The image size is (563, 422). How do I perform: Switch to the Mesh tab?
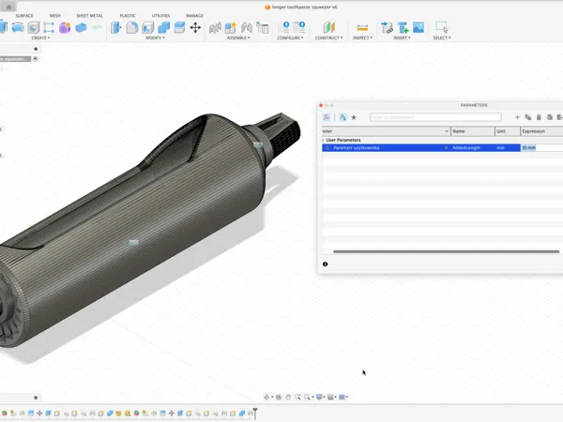coord(55,16)
